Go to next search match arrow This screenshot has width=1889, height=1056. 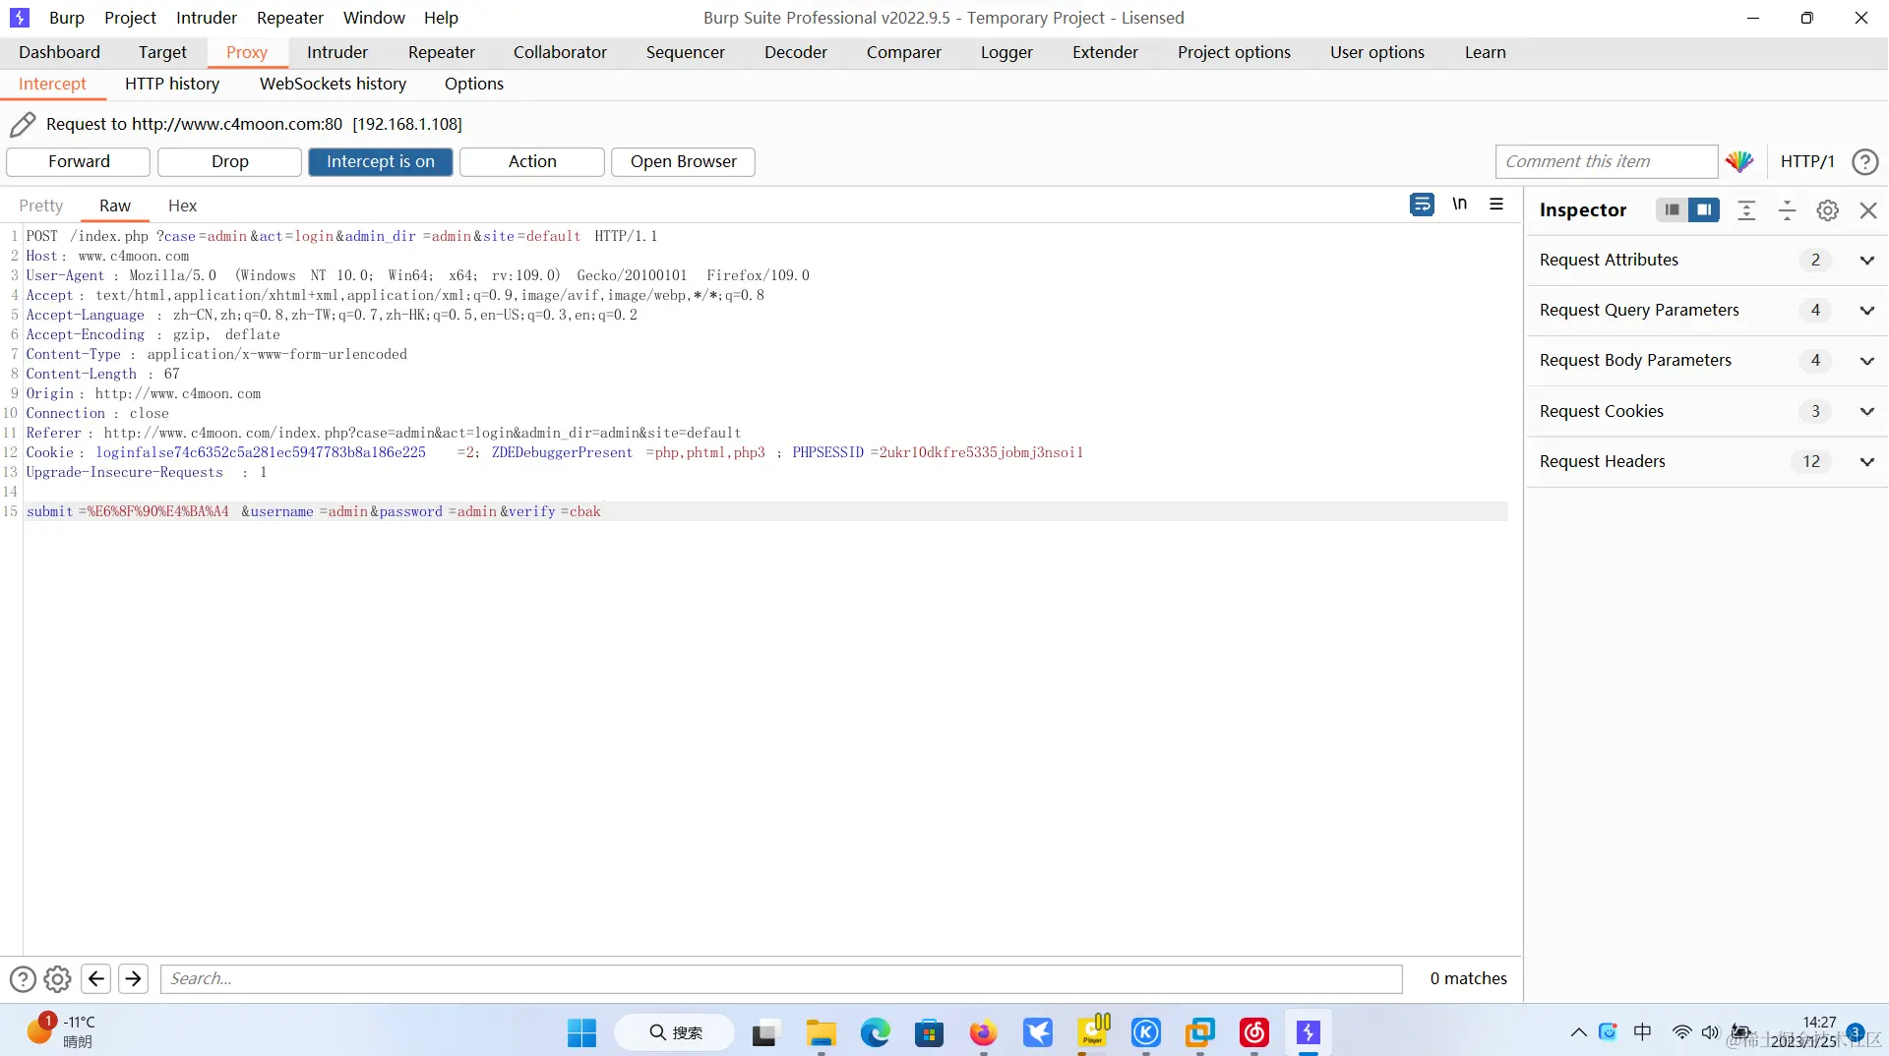click(133, 978)
